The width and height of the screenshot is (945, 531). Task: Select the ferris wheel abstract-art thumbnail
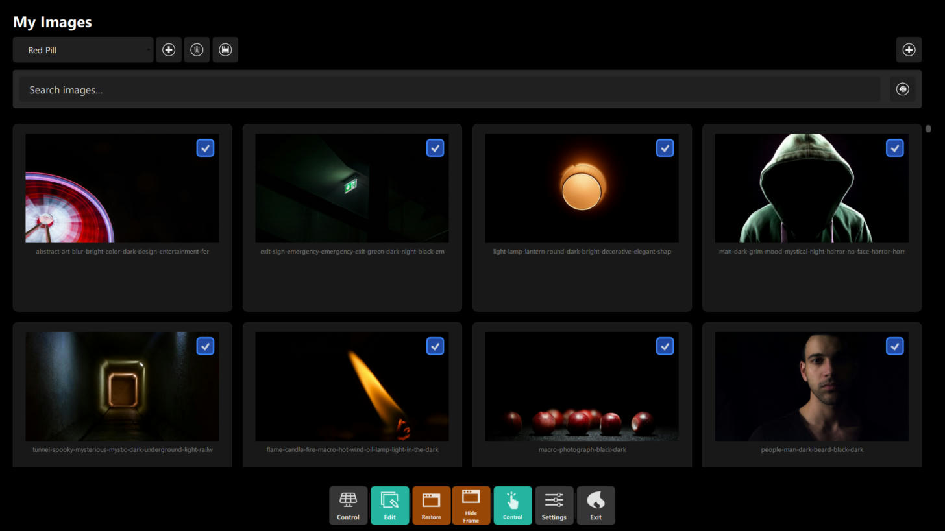(122, 188)
